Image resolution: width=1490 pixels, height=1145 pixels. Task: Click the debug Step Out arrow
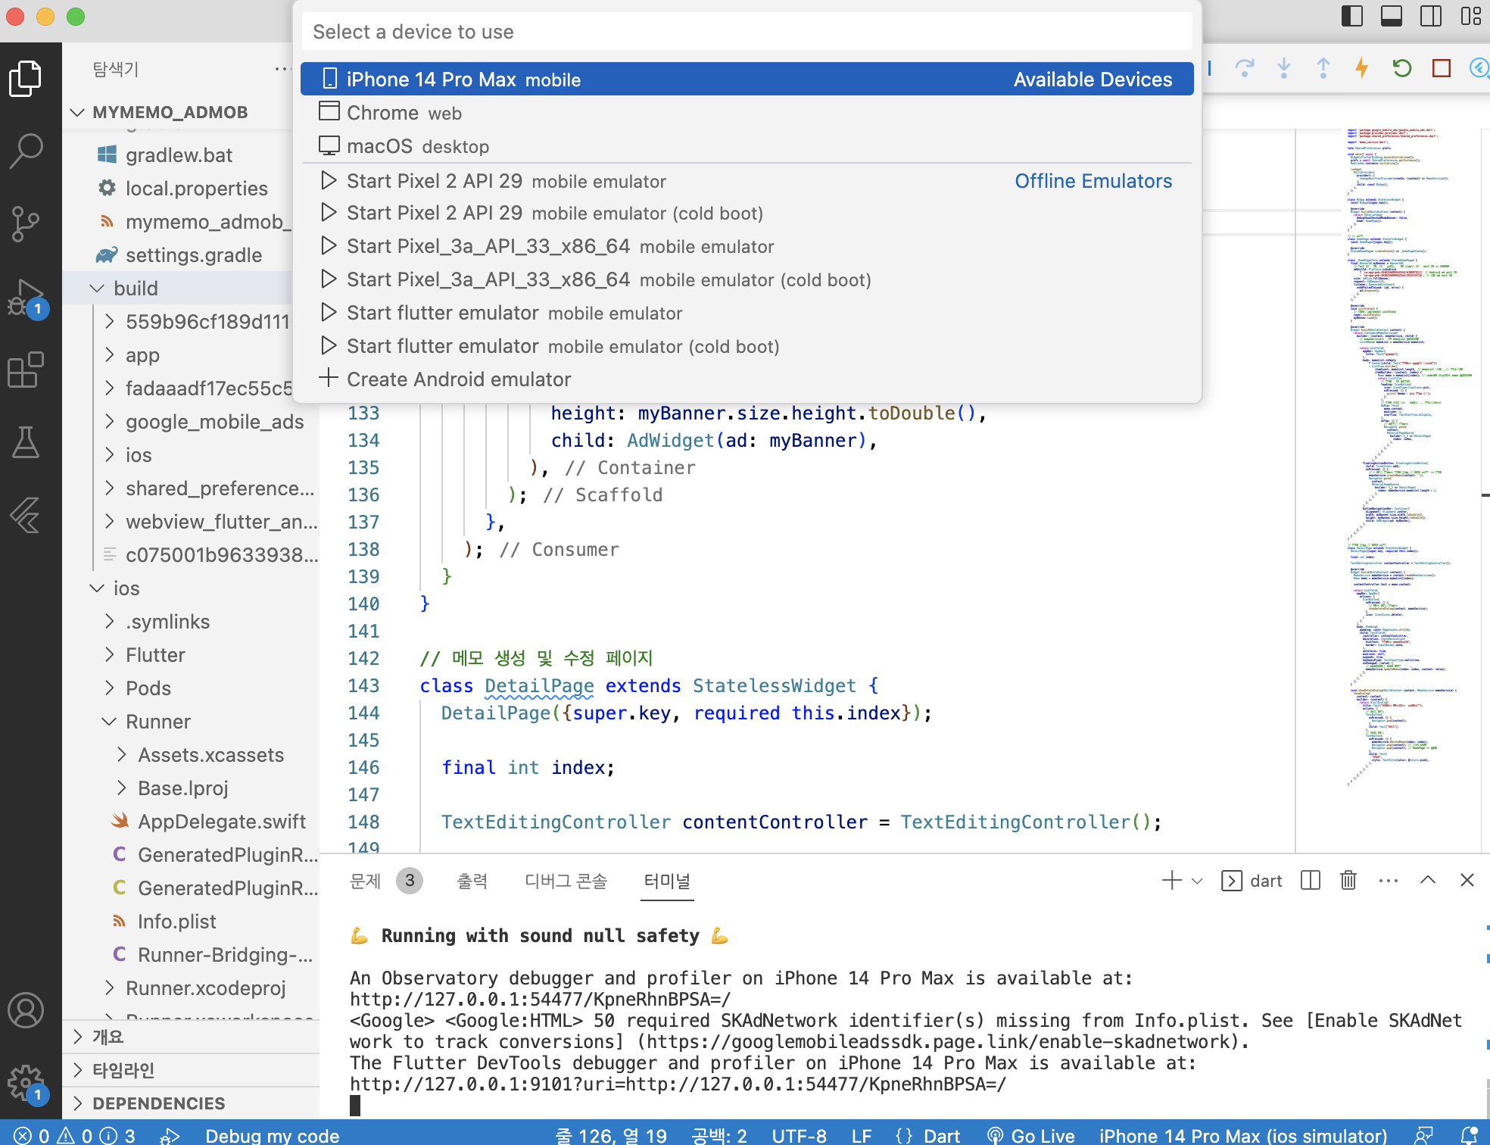coord(1323,68)
